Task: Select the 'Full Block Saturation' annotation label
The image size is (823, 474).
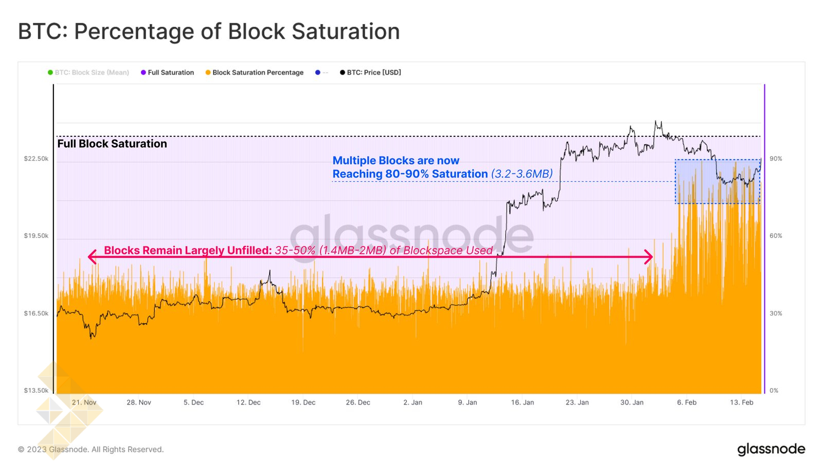Action: click(112, 144)
